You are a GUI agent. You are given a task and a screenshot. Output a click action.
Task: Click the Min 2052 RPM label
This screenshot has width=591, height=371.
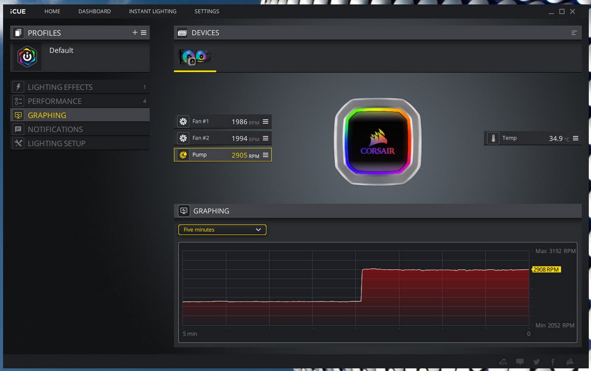(x=555, y=325)
